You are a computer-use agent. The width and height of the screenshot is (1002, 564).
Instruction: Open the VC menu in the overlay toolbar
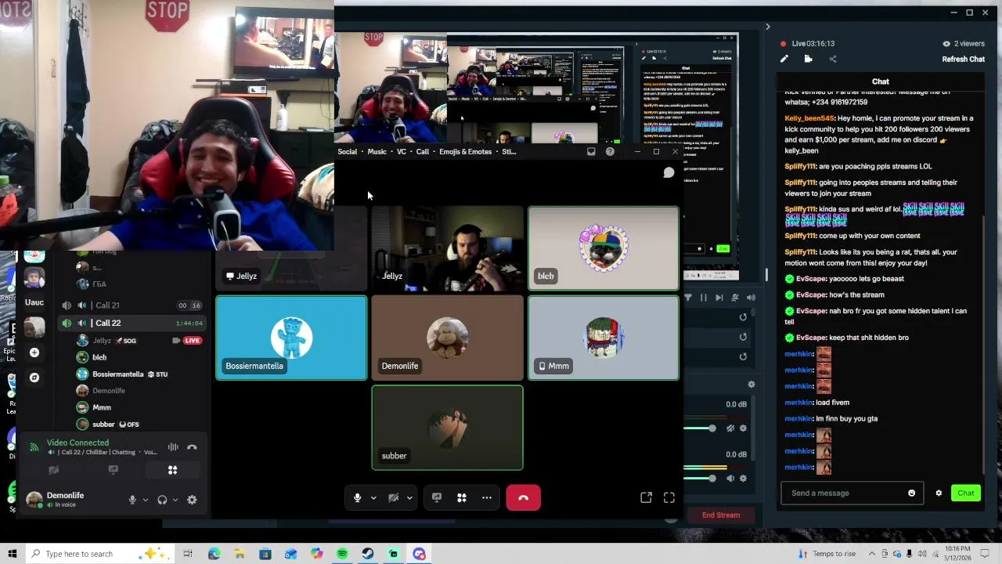pyautogui.click(x=402, y=152)
